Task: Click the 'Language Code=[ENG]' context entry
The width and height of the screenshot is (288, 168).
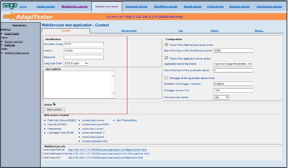Action: coord(61,133)
